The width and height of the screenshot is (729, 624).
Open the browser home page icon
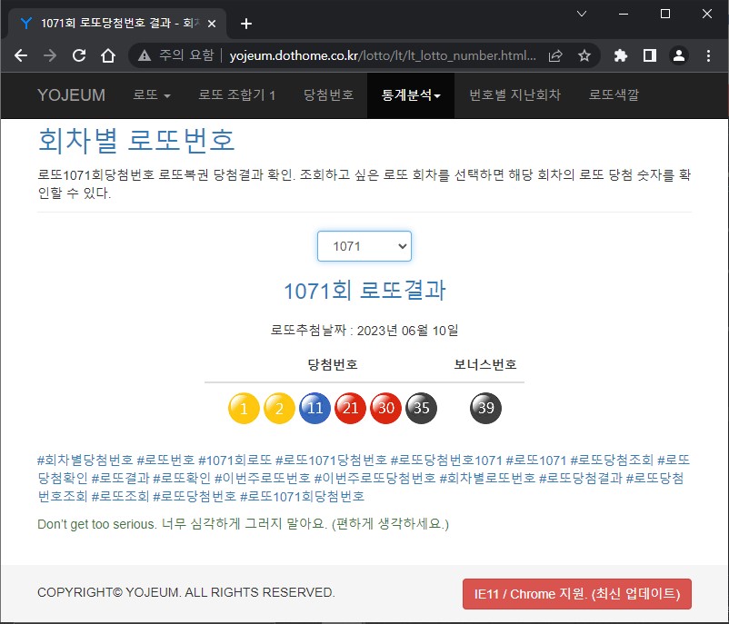[108, 55]
